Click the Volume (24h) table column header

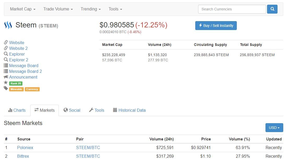pyautogui.click(x=162, y=139)
